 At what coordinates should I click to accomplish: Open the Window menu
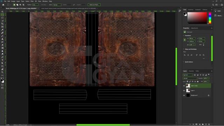point(45,1)
